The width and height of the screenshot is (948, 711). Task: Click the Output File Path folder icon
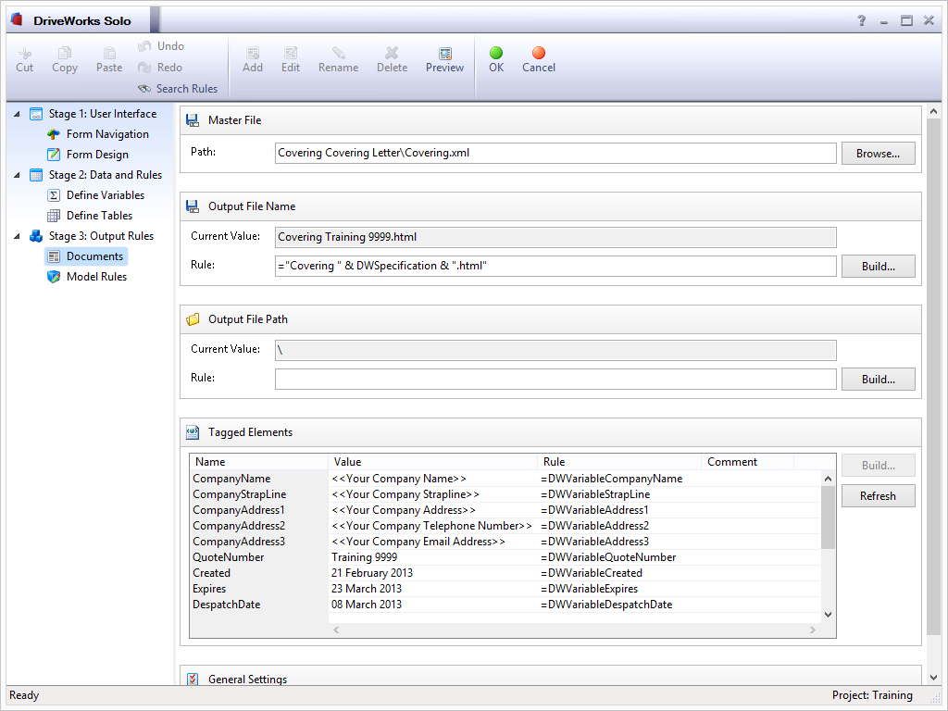[x=193, y=319]
